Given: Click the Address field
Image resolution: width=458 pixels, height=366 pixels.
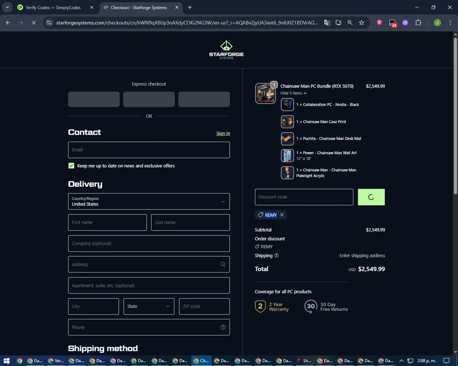Looking at the screenshot, I should (149, 264).
